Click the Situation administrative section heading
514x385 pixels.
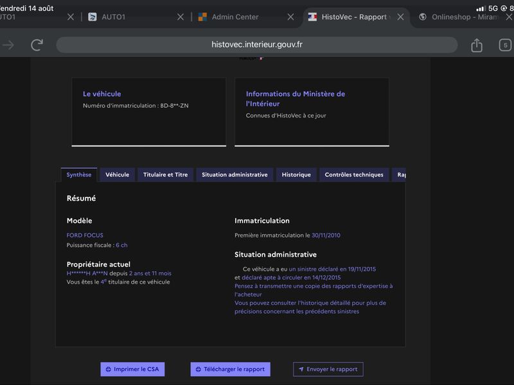click(x=276, y=255)
